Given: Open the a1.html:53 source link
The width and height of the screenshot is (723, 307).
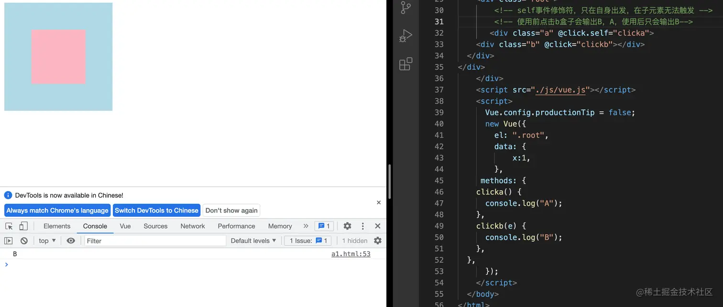Looking at the screenshot, I should [x=351, y=254].
